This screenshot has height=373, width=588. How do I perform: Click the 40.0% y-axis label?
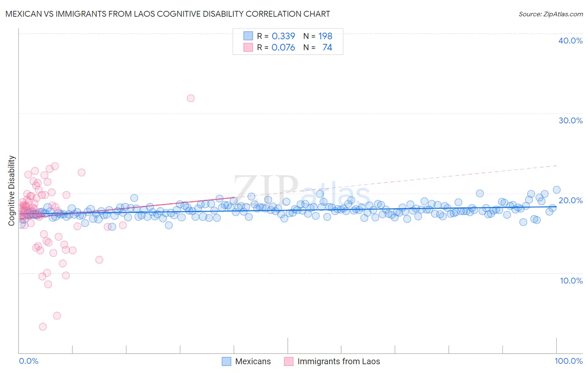coord(570,41)
